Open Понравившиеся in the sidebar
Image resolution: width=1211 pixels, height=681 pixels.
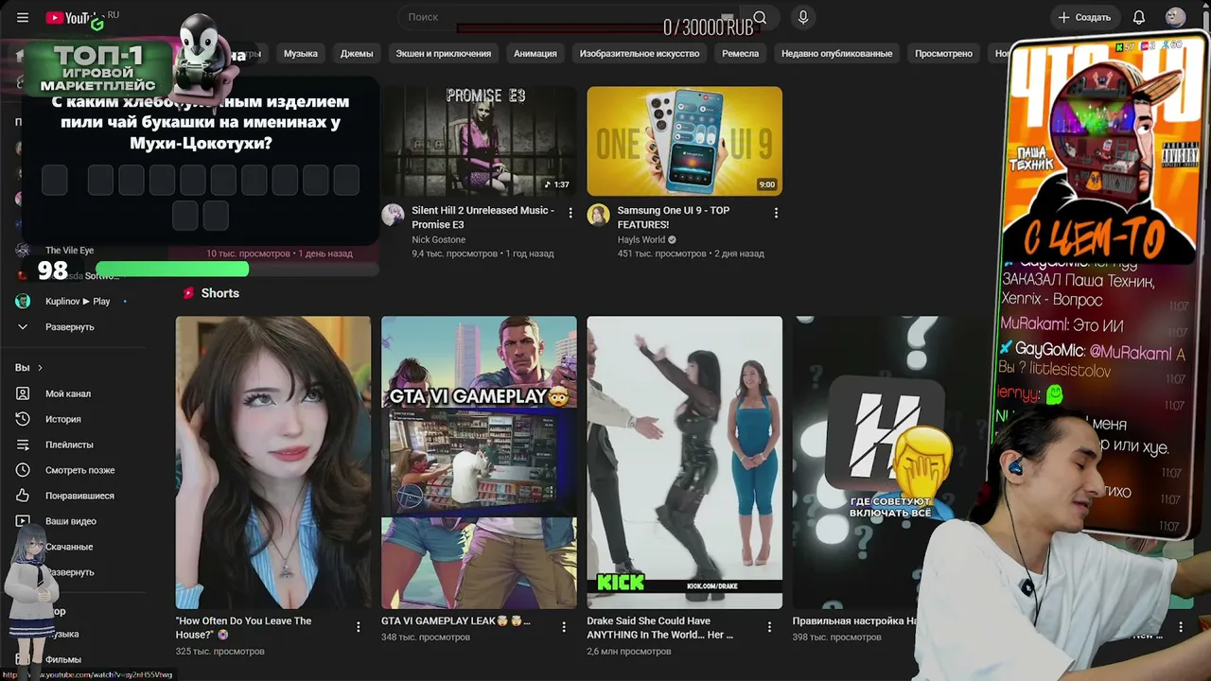79,496
